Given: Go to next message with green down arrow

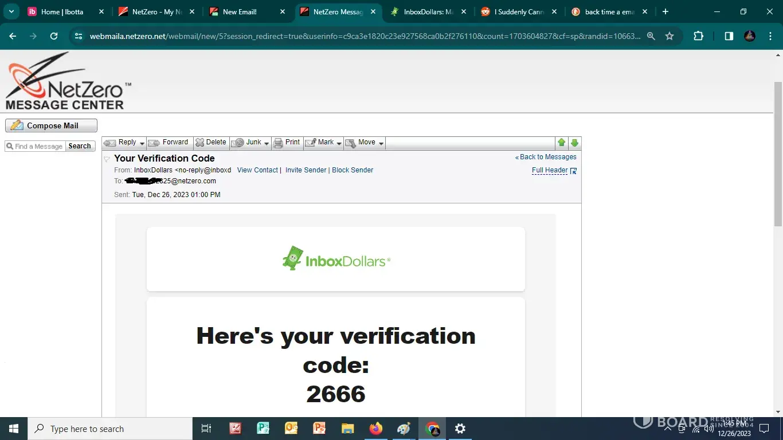Looking at the screenshot, I should click(574, 143).
